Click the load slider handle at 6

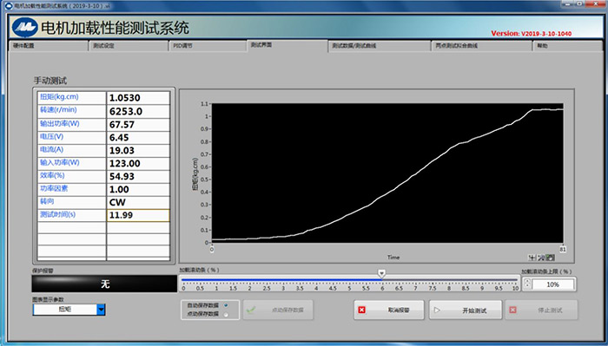click(x=382, y=274)
